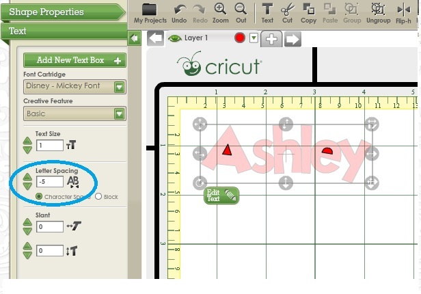Increase vertical text value with up arrow

(27, 246)
